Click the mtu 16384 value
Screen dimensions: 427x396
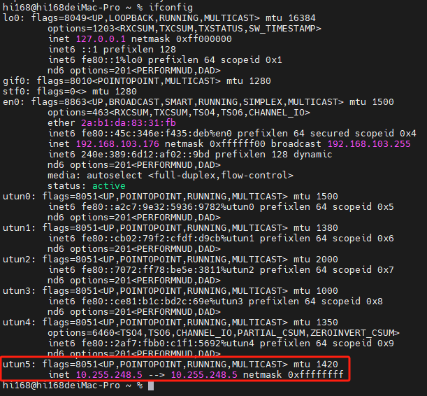pyautogui.click(x=302, y=18)
